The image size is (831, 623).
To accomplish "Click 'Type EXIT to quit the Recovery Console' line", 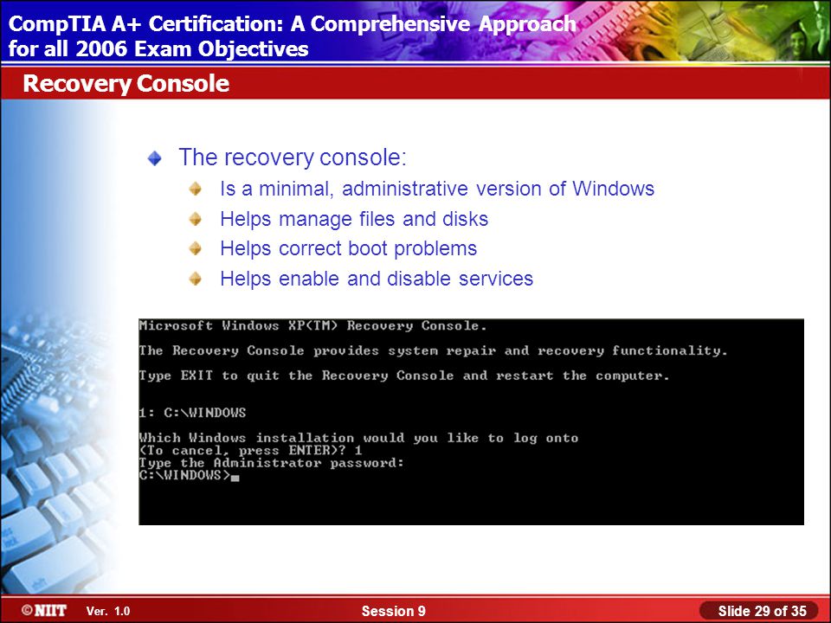I will click(404, 376).
